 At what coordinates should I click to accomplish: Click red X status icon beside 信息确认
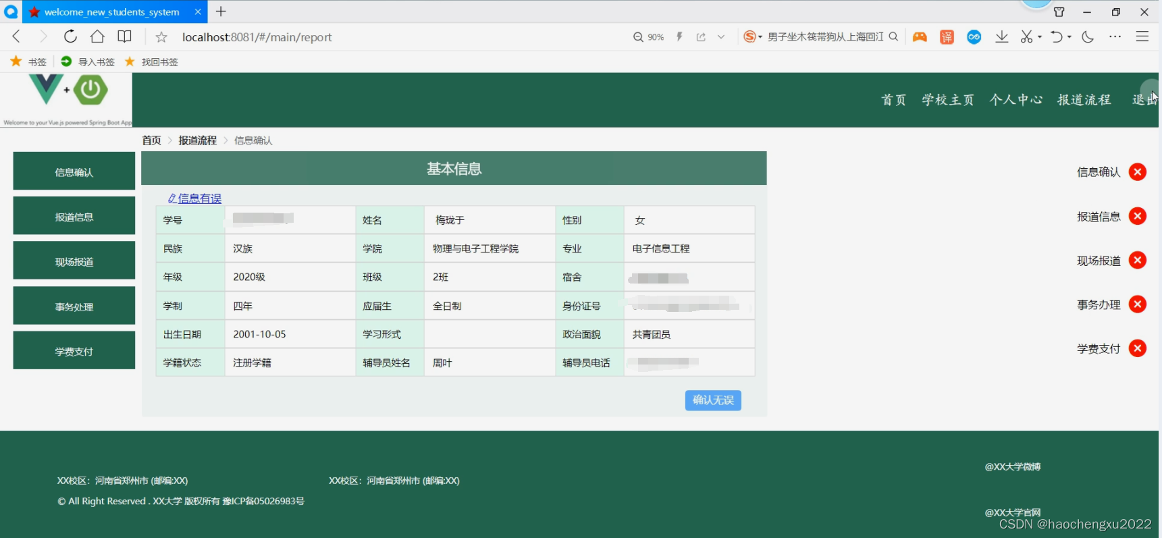click(x=1138, y=172)
